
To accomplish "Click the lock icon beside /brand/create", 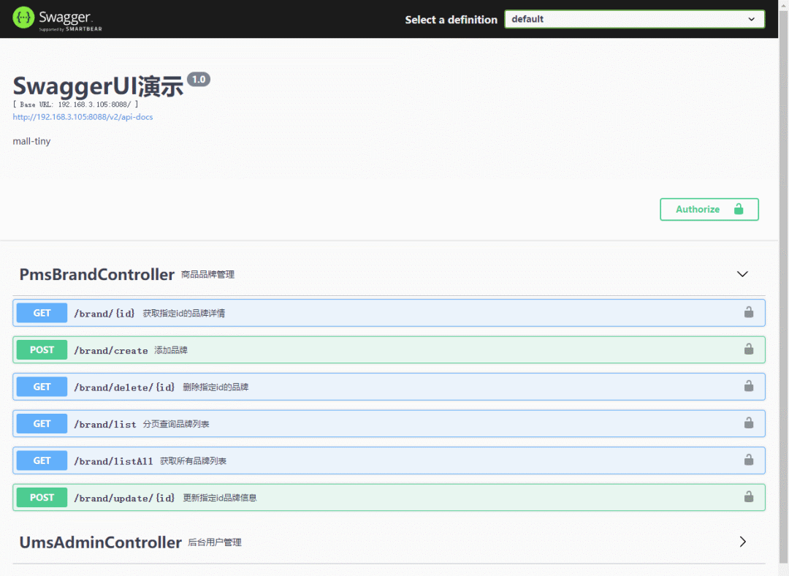I will pyautogui.click(x=748, y=349).
